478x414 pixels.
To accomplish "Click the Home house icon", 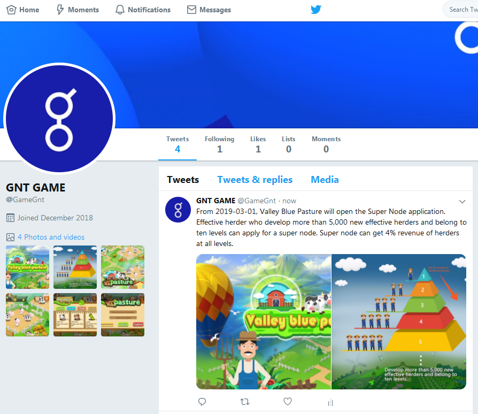I will coord(11,10).
